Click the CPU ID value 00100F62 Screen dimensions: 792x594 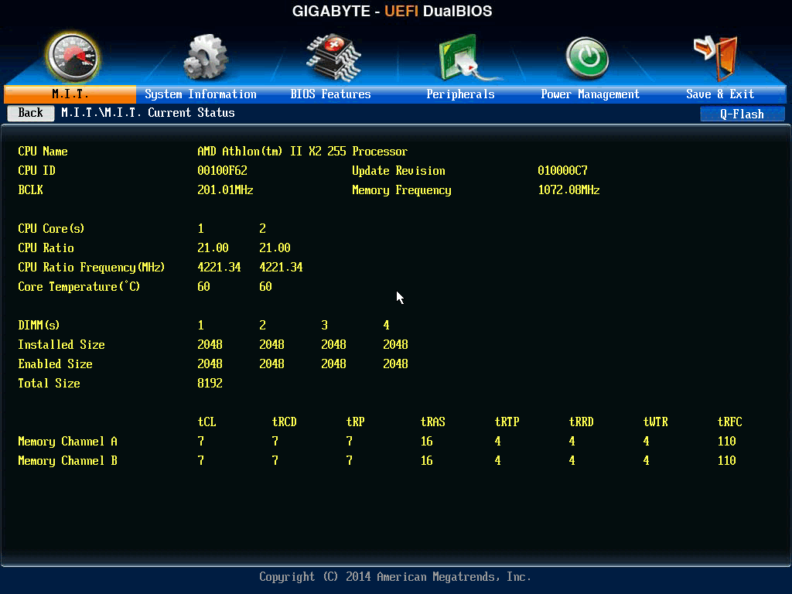pyautogui.click(x=222, y=171)
